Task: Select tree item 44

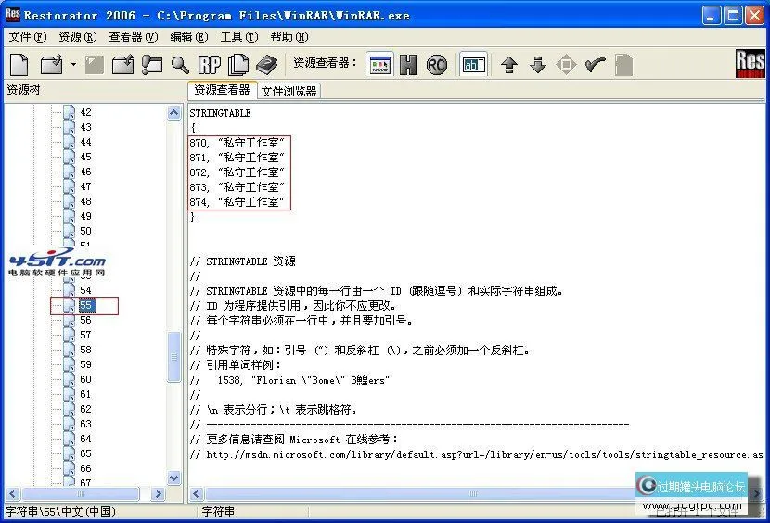Action: pos(85,142)
